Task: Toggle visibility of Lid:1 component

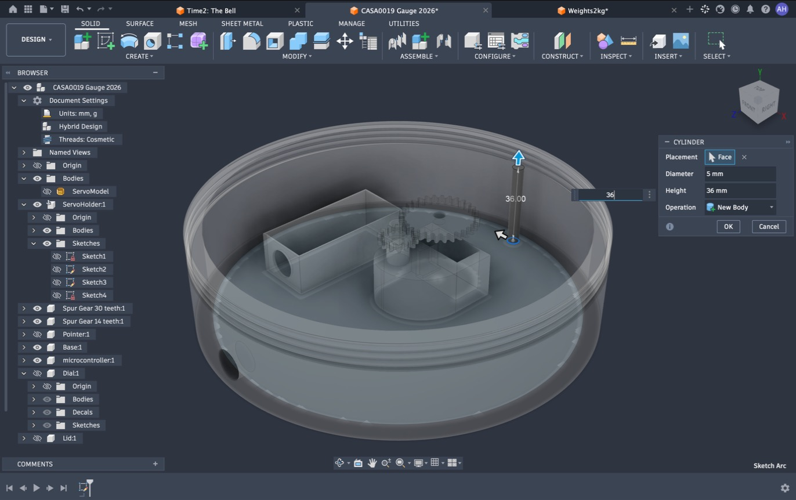Action: pos(37,439)
